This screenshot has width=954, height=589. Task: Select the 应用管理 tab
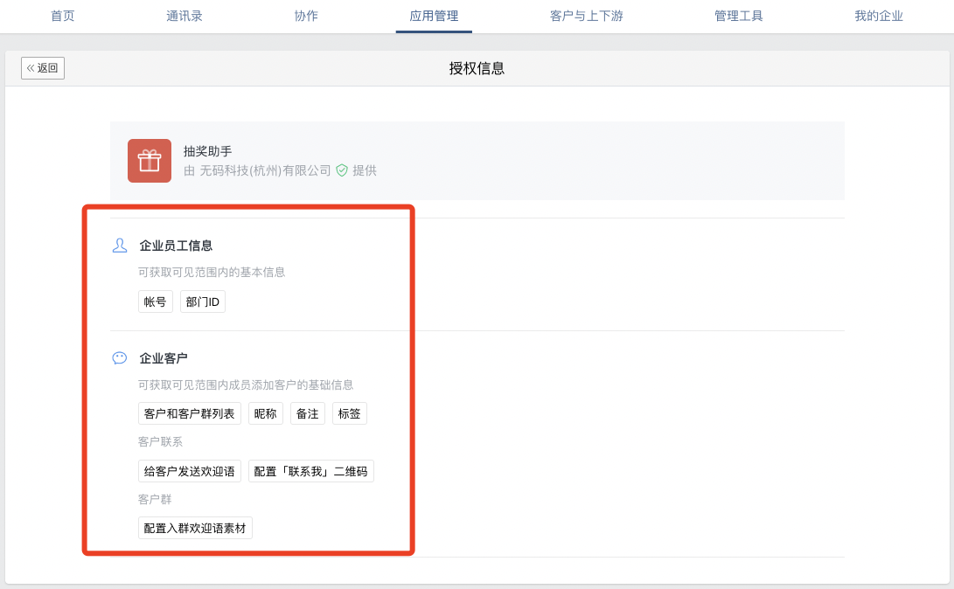[434, 16]
